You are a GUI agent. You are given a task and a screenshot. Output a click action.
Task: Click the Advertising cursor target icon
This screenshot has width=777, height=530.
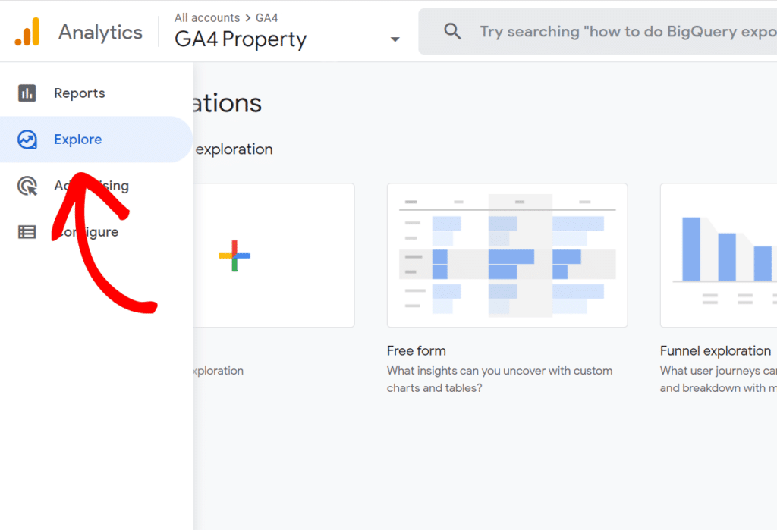tap(27, 186)
